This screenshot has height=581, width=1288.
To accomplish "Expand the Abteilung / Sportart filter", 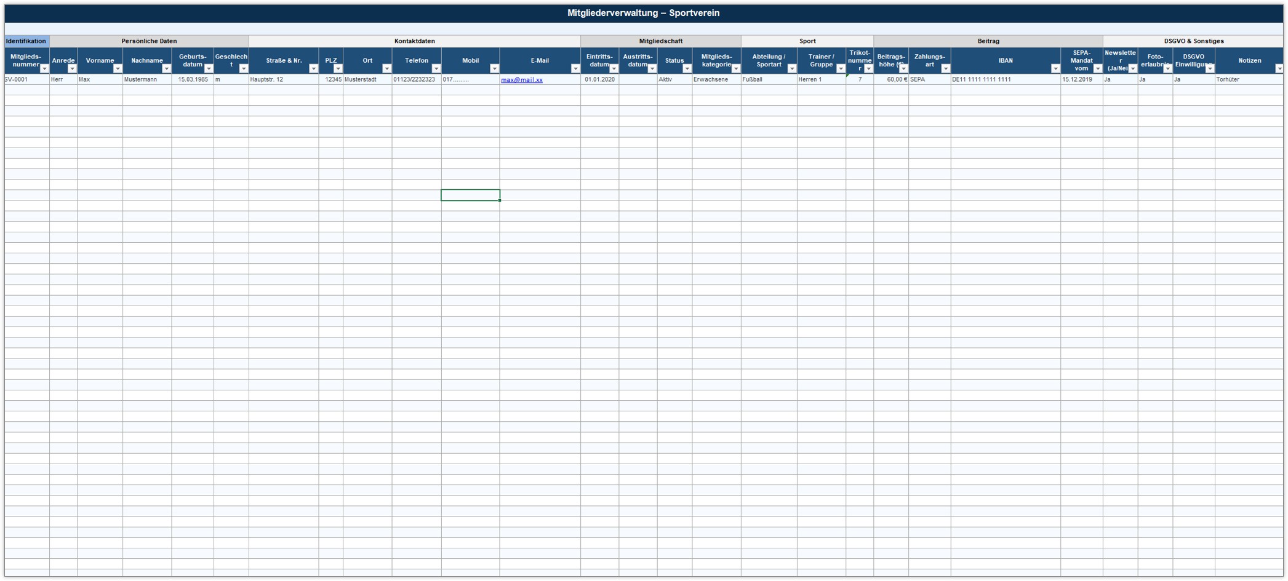I will pos(791,69).
